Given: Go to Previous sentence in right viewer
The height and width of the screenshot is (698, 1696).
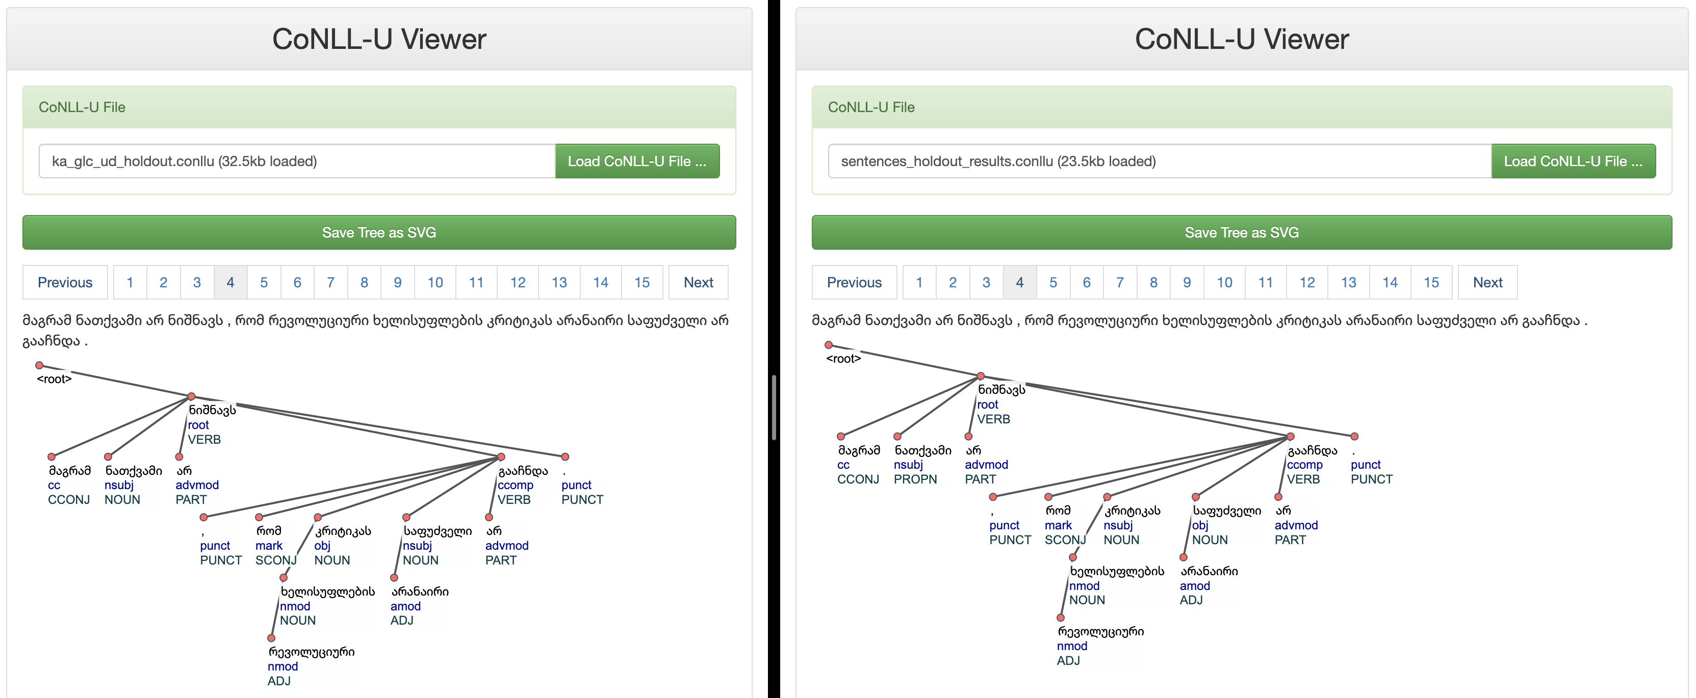Looking at the screenshot, I should pos(854,282).
